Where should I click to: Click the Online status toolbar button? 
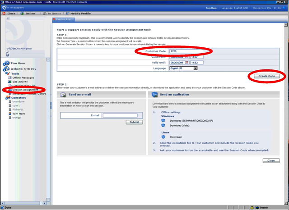pos(28,14)
